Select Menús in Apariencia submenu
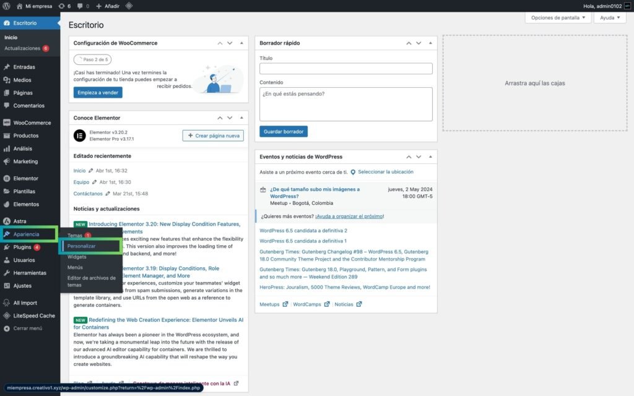 click(x=75, y=267)
